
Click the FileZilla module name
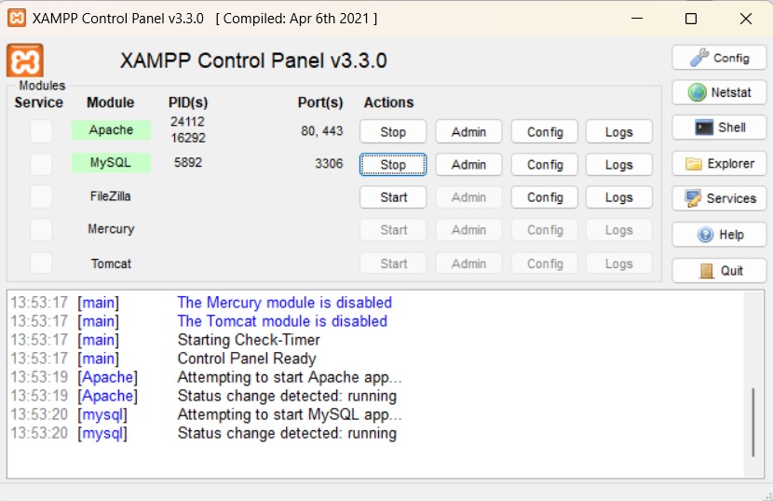pyautogui.click(x=111, y=196)
